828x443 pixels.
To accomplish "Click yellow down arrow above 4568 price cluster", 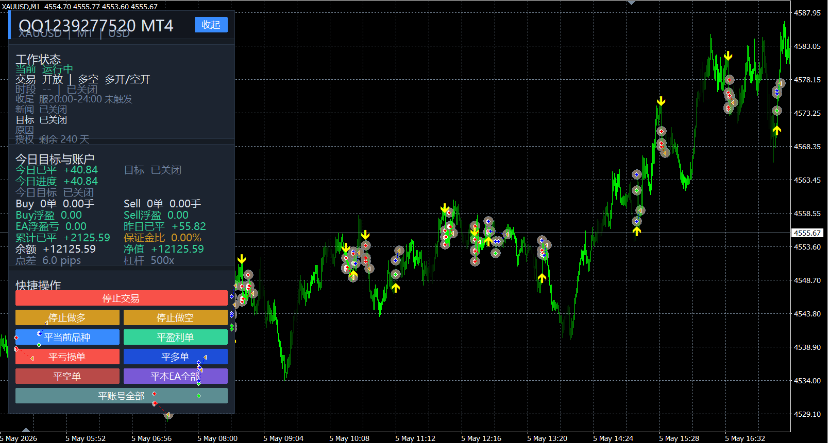I will click(x=661, y=101).
